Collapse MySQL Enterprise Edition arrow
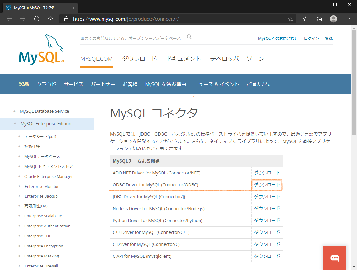 click(15, 124)
